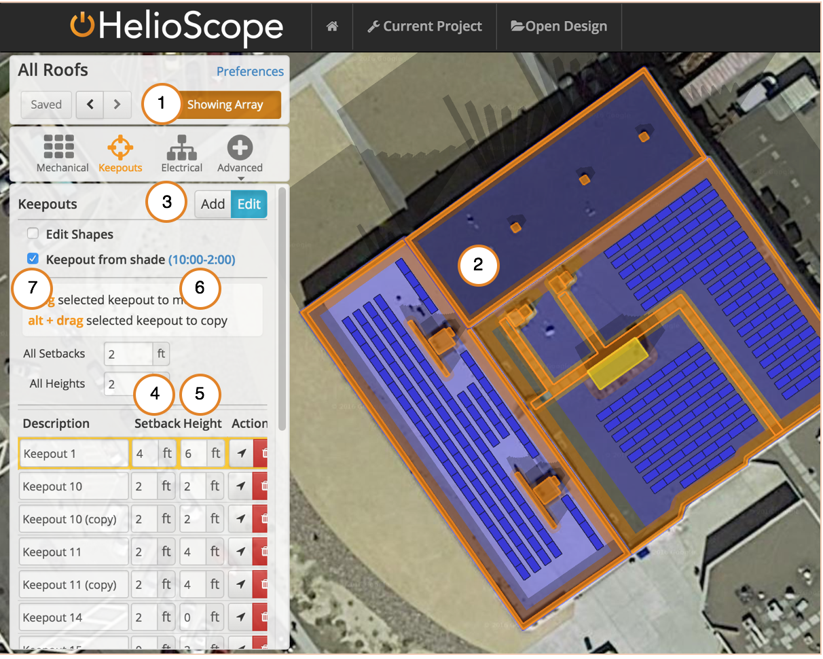Edit the Keepout 11 height value

[193, 552]
